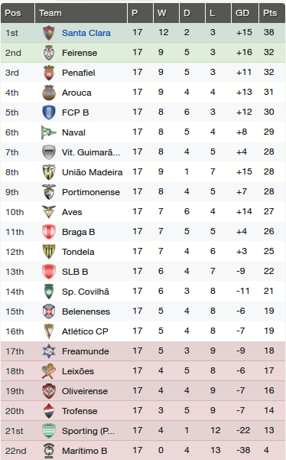This screenshot has height=460, width=286.
Task: Click the Leixões crossed rackets badge
Action: click(x=49, y=371)
